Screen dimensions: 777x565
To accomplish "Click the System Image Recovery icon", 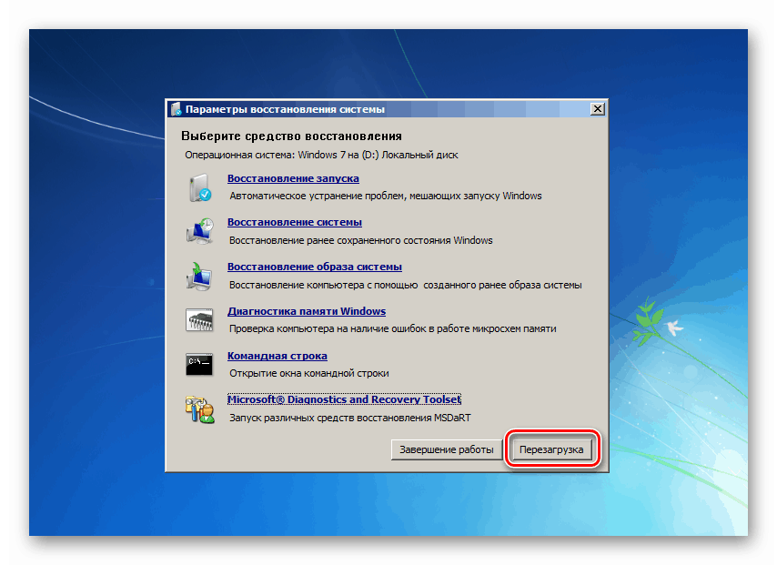I will click(199, 276).
